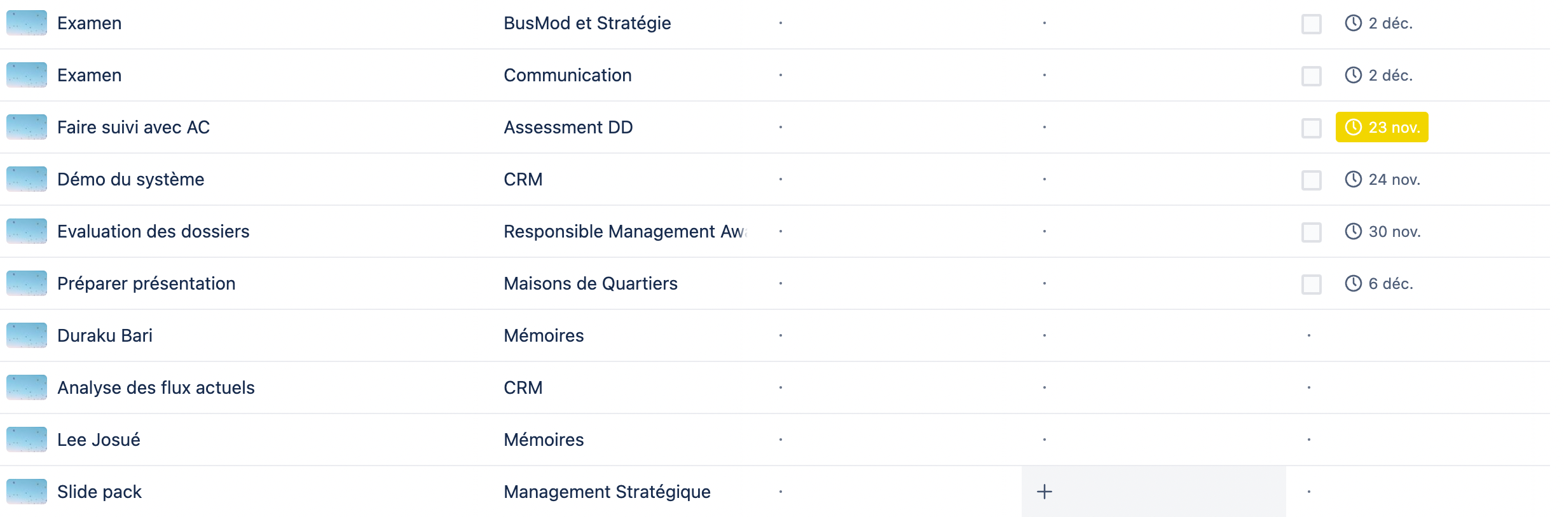Viewport: 1564px width, 517px height.
Task: Tick the checkbox for Préparer présentation
Action: 1311,284
